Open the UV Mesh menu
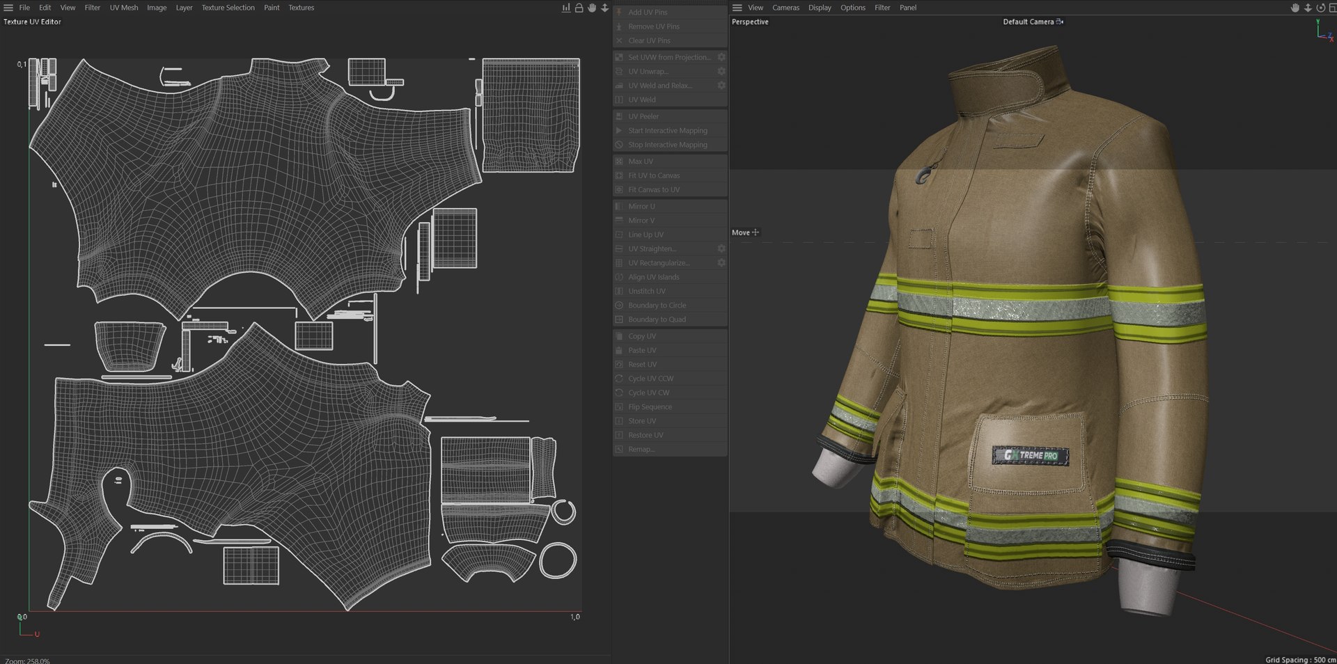 pos(124,8)
